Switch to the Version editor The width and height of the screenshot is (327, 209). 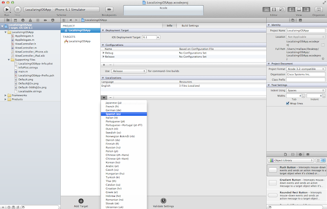click(x=282, y=10)
